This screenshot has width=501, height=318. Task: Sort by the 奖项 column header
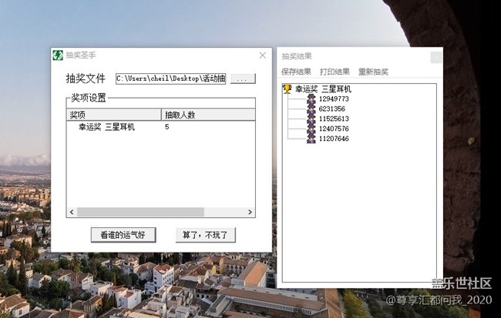click(x=114, y=115)
